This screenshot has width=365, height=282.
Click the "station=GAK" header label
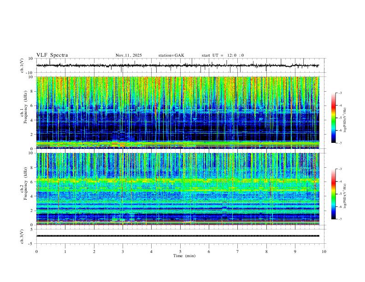[171, 55]
